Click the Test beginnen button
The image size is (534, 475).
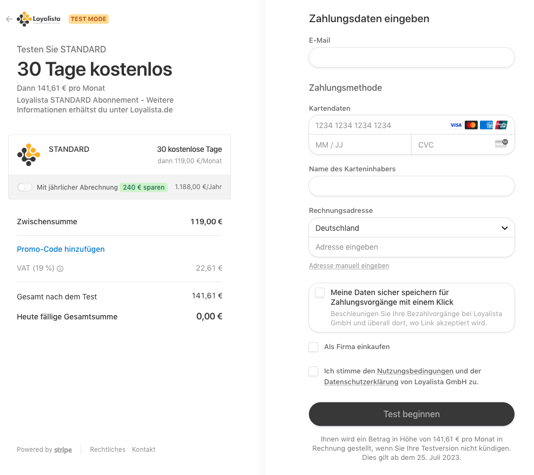(411, 414)
